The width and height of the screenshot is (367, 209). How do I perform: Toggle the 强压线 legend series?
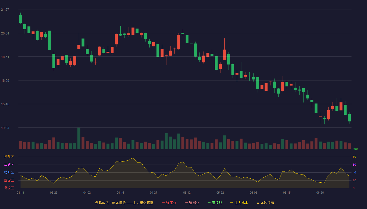tap(169, 203)
